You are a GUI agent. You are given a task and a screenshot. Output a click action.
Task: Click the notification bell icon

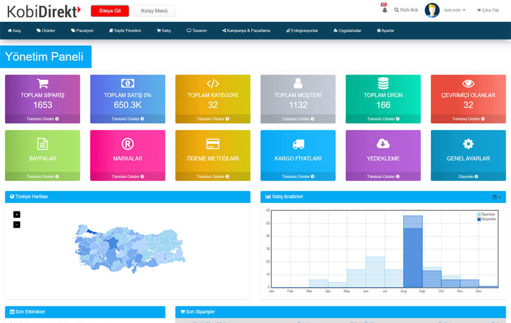tap(385, 10)
